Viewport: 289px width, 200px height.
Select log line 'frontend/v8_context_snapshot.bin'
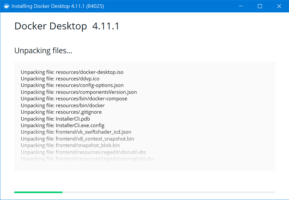tap(78, 139)
